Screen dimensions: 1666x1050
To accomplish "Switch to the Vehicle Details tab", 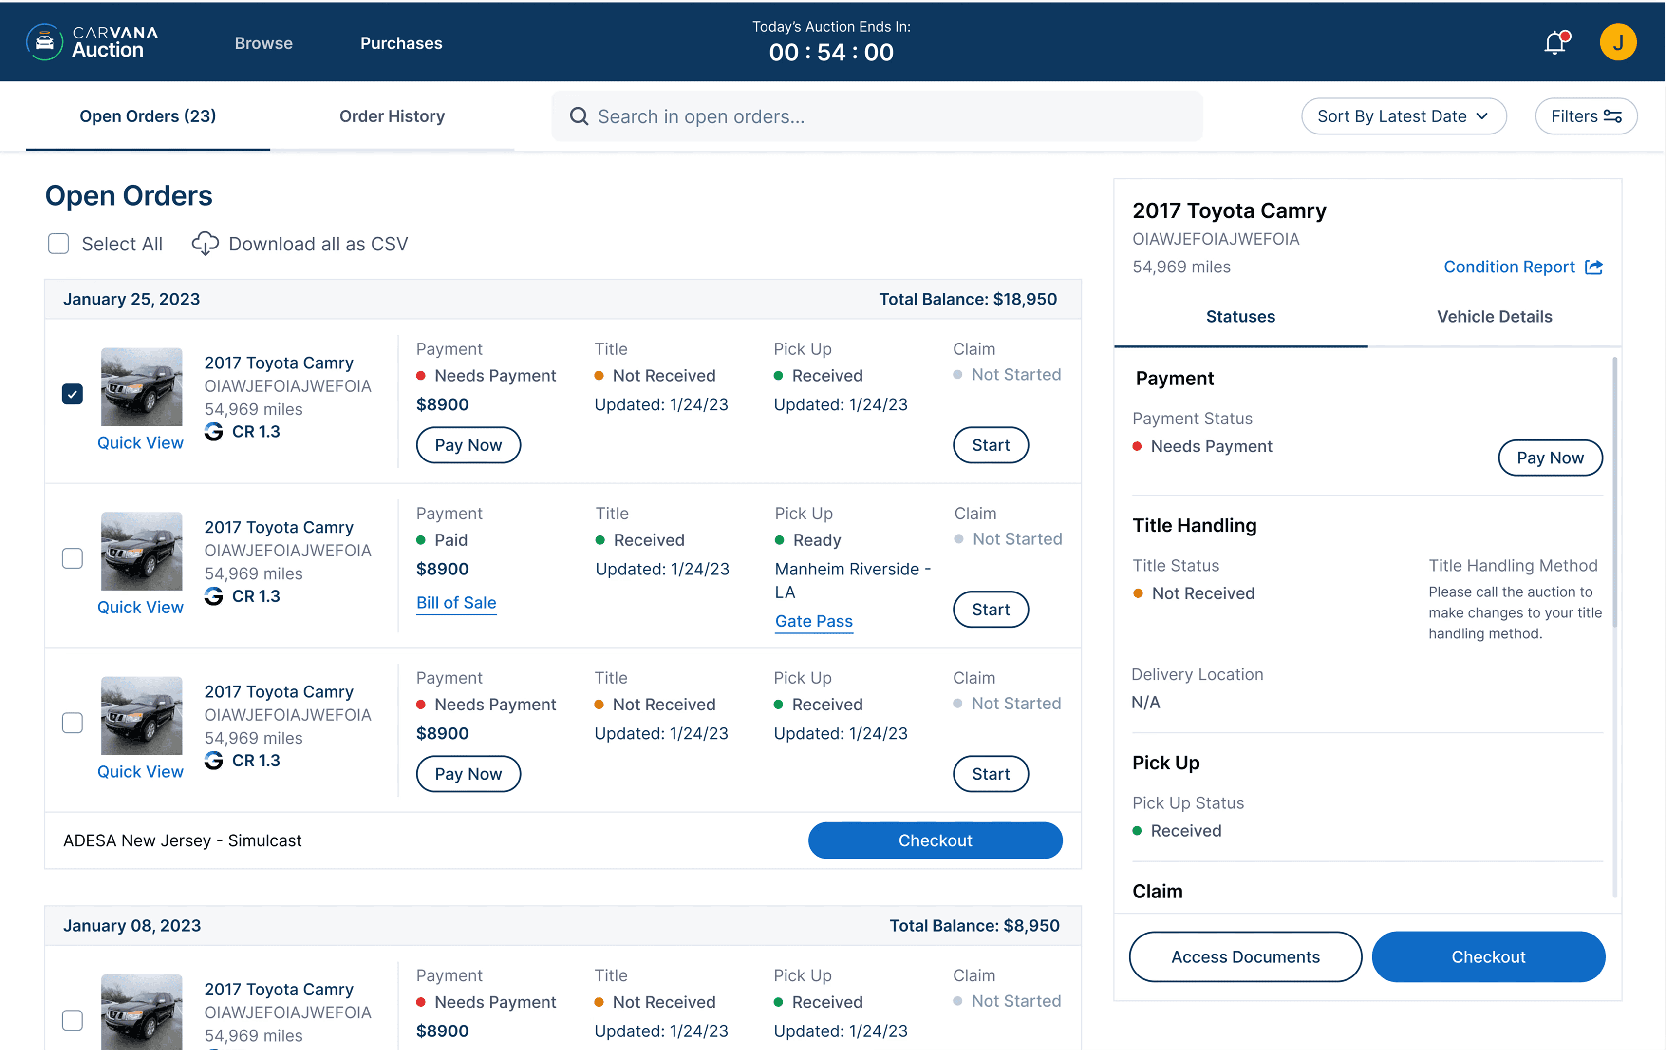I will pos(1494,316).
